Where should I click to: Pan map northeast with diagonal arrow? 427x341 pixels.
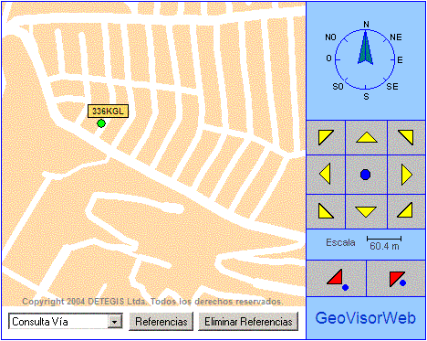pyautogui.click(x=407, y=138)
